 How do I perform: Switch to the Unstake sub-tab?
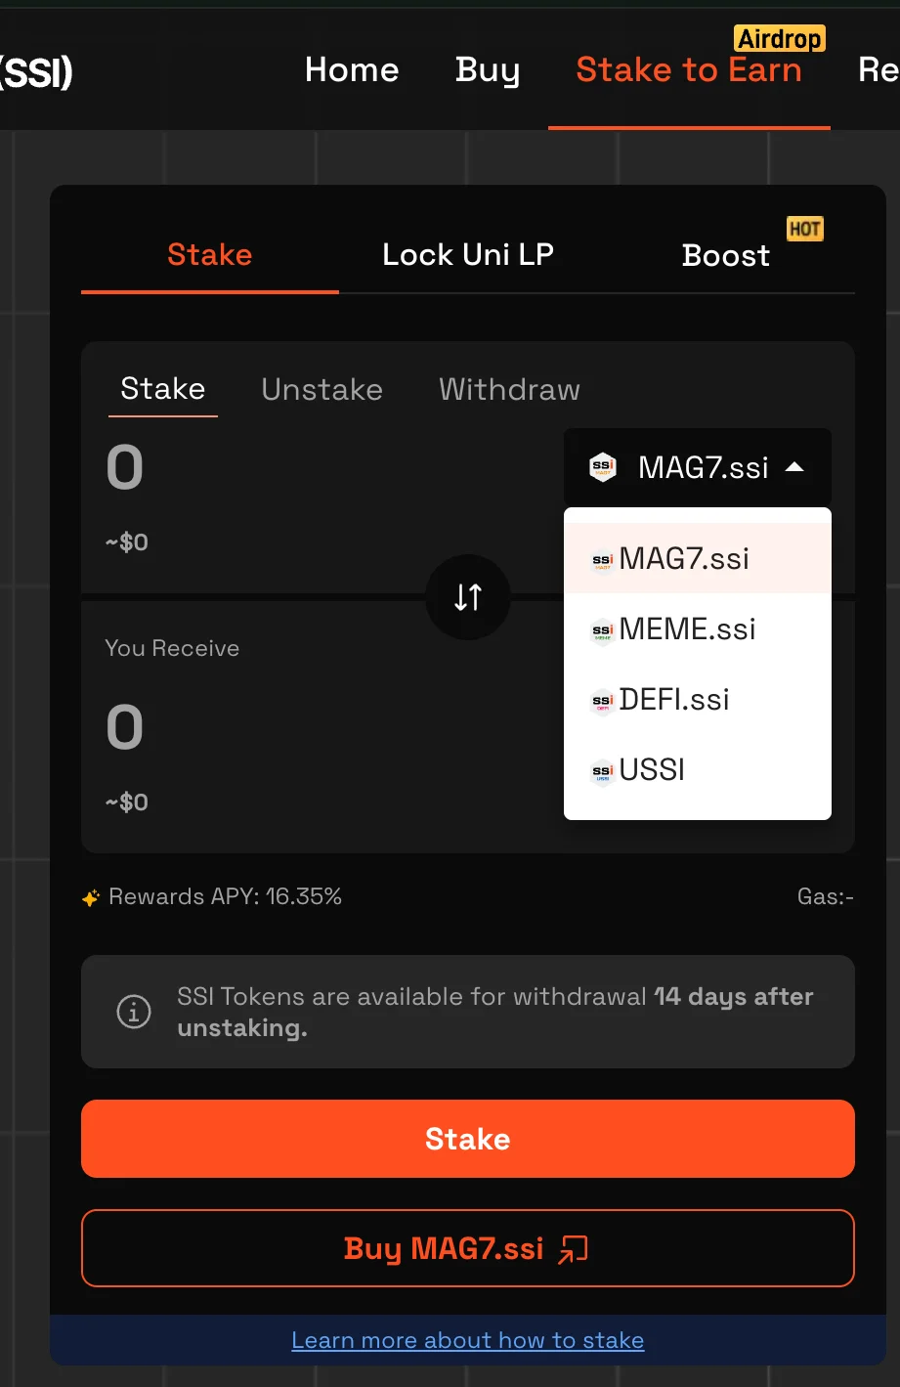click(x=322, y=389)
